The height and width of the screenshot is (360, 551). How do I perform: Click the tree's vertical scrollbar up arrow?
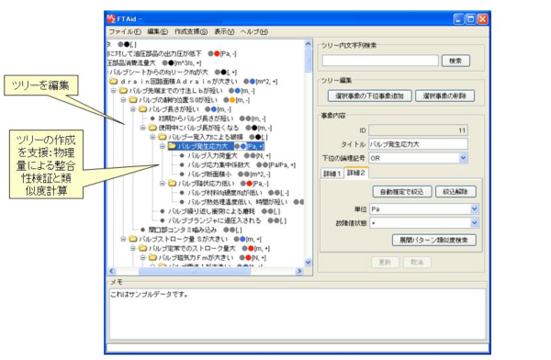pyautogui.click(x=308, y=44)
